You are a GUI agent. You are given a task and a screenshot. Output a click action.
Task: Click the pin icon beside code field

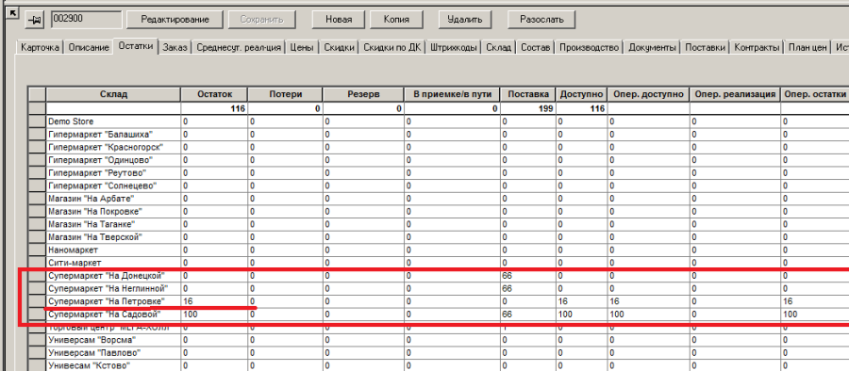coord(36,20)
